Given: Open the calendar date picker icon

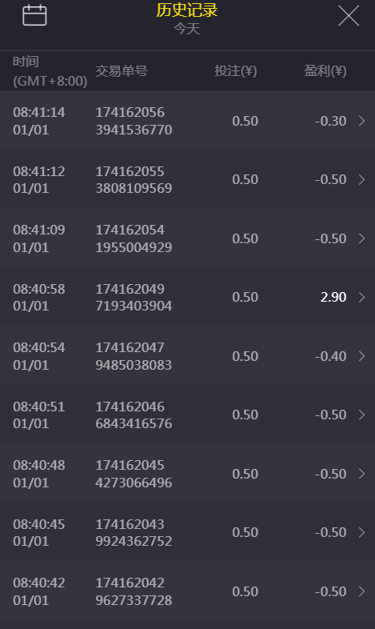Looking at the screenshot, I should [x=34, y=16].
